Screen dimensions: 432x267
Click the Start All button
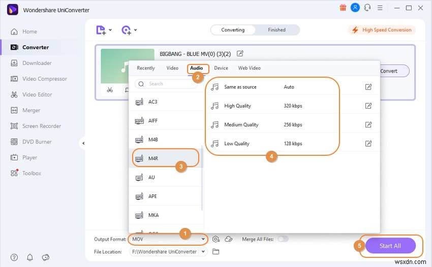[390, 246]
